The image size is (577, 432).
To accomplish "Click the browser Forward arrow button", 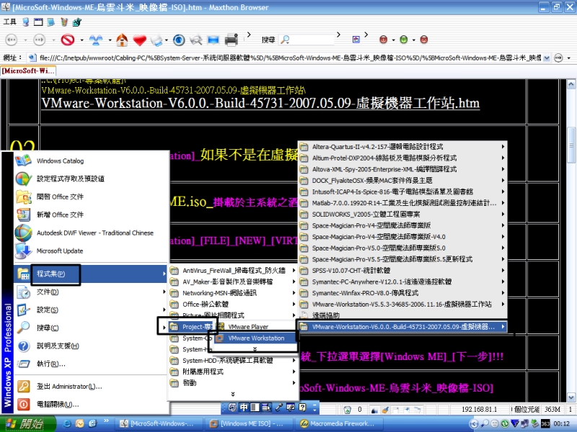I will tap(40, 40).
